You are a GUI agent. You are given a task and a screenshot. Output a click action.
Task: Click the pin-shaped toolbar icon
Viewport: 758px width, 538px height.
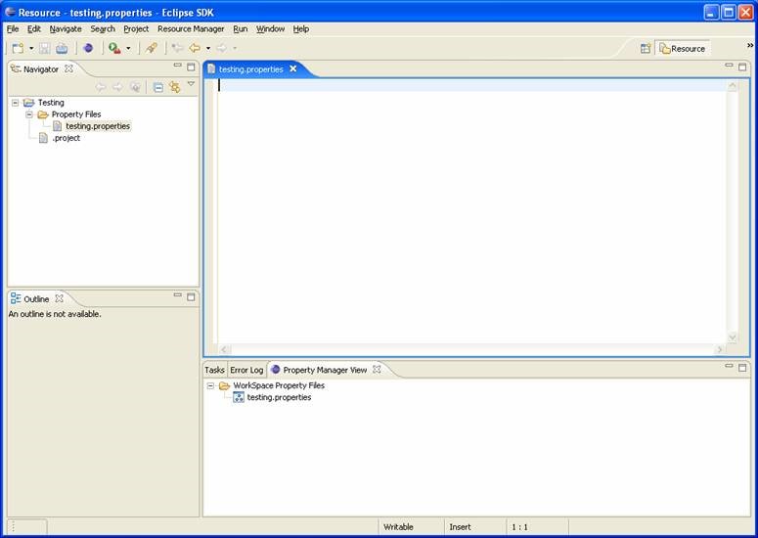click(152, 48)
